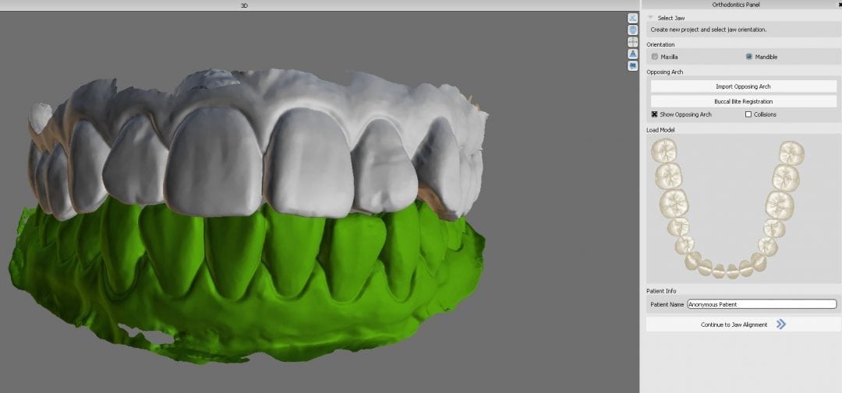Click the Patient Name input field

click(762, 304)
